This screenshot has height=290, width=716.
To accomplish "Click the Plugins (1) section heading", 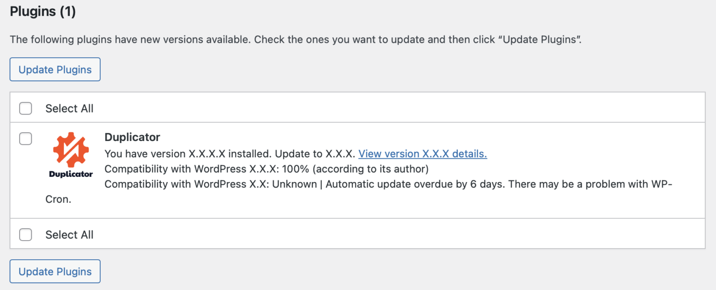I will pos(43,12).
